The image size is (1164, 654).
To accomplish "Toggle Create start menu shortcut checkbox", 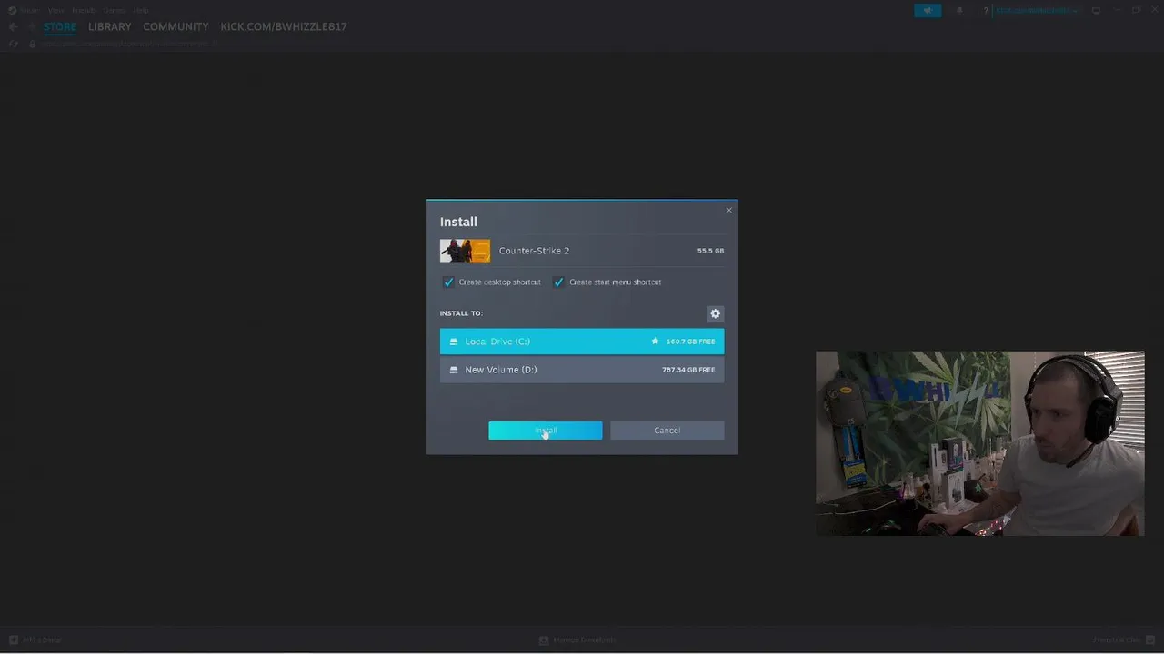I will coord(558,282).
